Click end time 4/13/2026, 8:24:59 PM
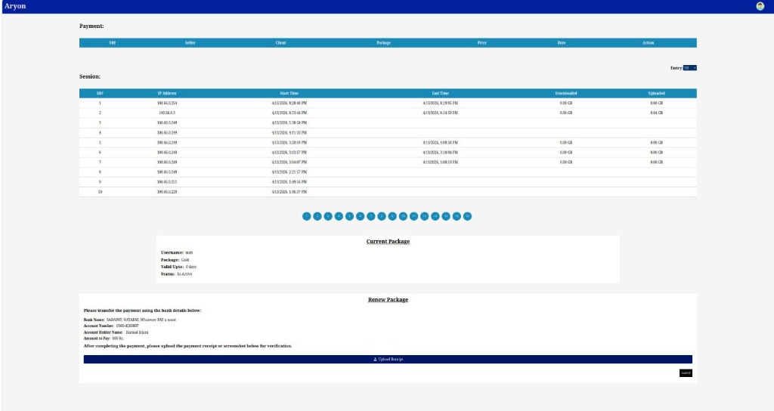The height and width of the screenshot is (411, 774). pos(441,113)
